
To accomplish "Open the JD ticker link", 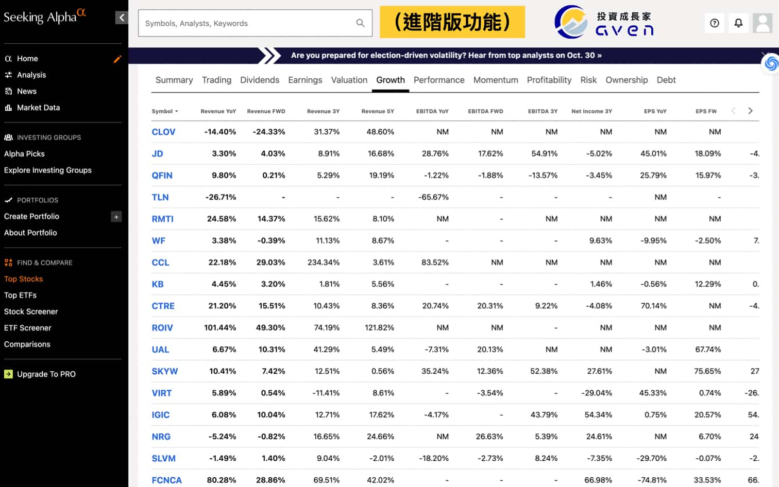I will pyautogui.click(x=157, y=153).
